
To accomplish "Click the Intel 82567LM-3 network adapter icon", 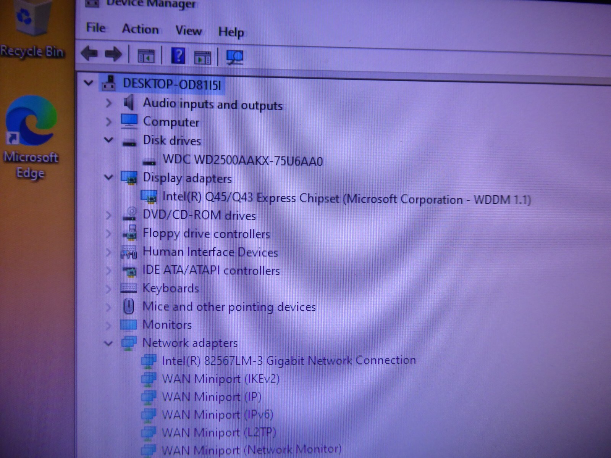I will pyautogui.click(x=149, y=360).
